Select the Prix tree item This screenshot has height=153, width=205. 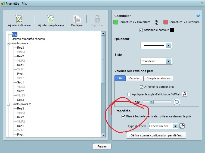tap(14, 35)
